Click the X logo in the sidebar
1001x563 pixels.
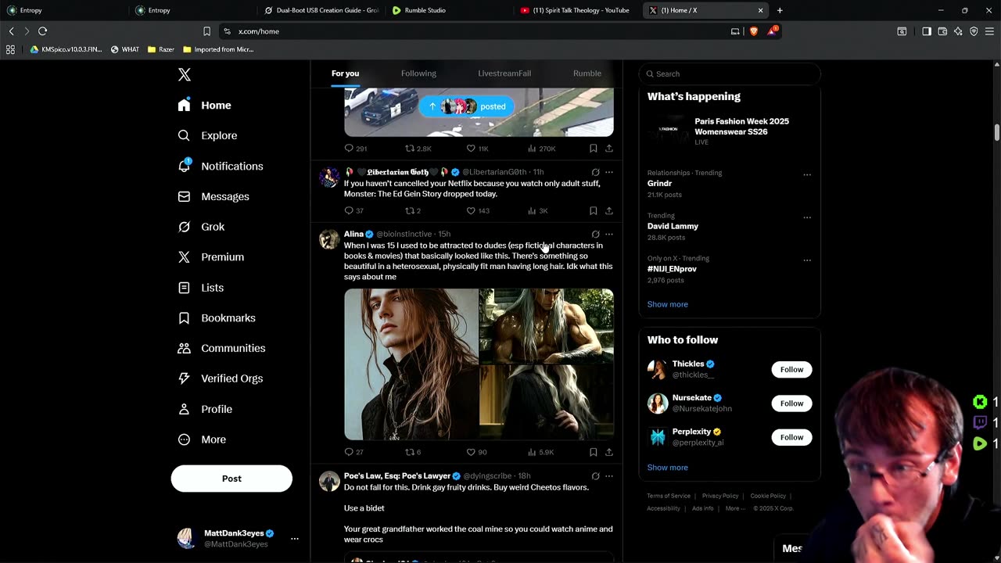[185, 75]
